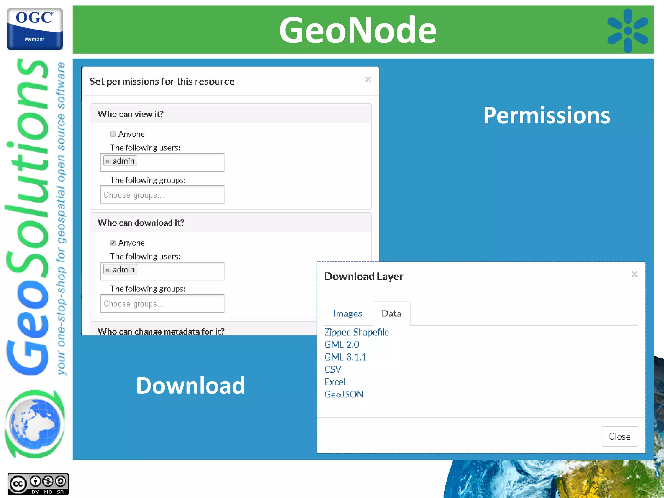664x498 pixels.
Task: Click the 'Download Layer' dialog title
Action: click(x=364, y=276)
